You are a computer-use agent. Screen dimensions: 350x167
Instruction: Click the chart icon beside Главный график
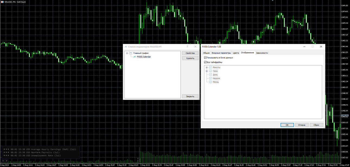131,53
